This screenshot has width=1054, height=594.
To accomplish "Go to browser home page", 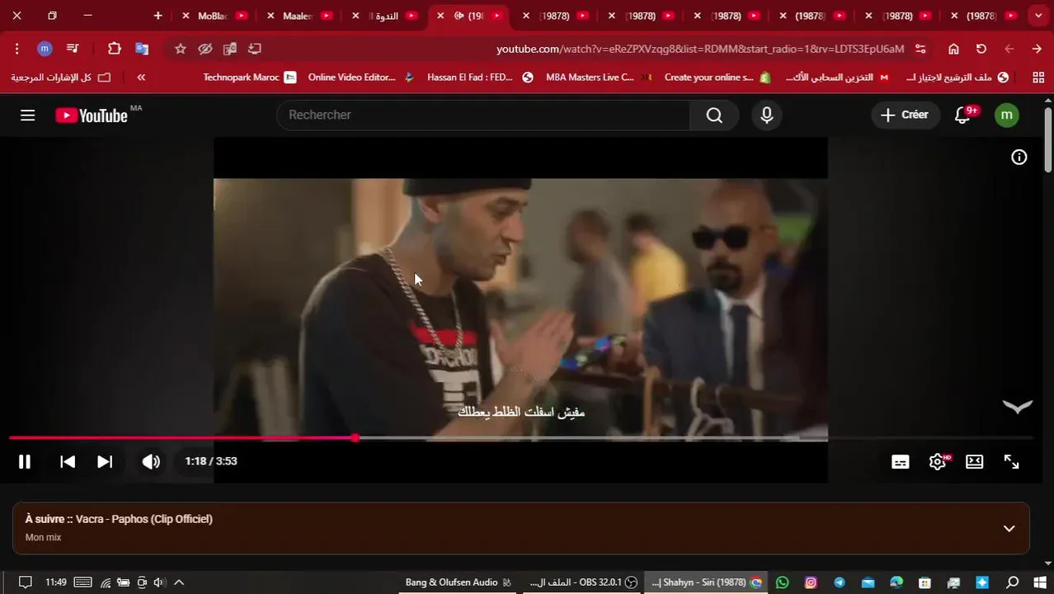I will coord(953,49).
